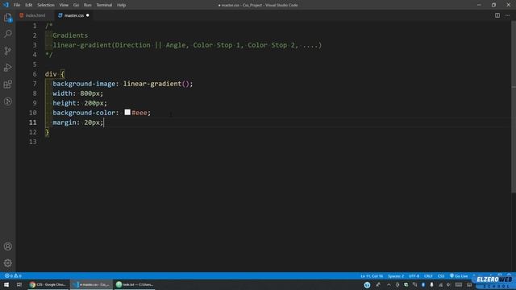Viewport: 516px width, 290px height.
Task: Click Go Live in status bar
Action: [x=459, y=275]
